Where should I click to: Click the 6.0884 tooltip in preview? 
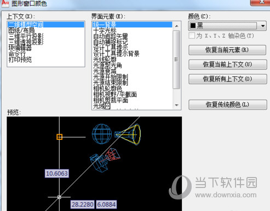click(106, 204)
